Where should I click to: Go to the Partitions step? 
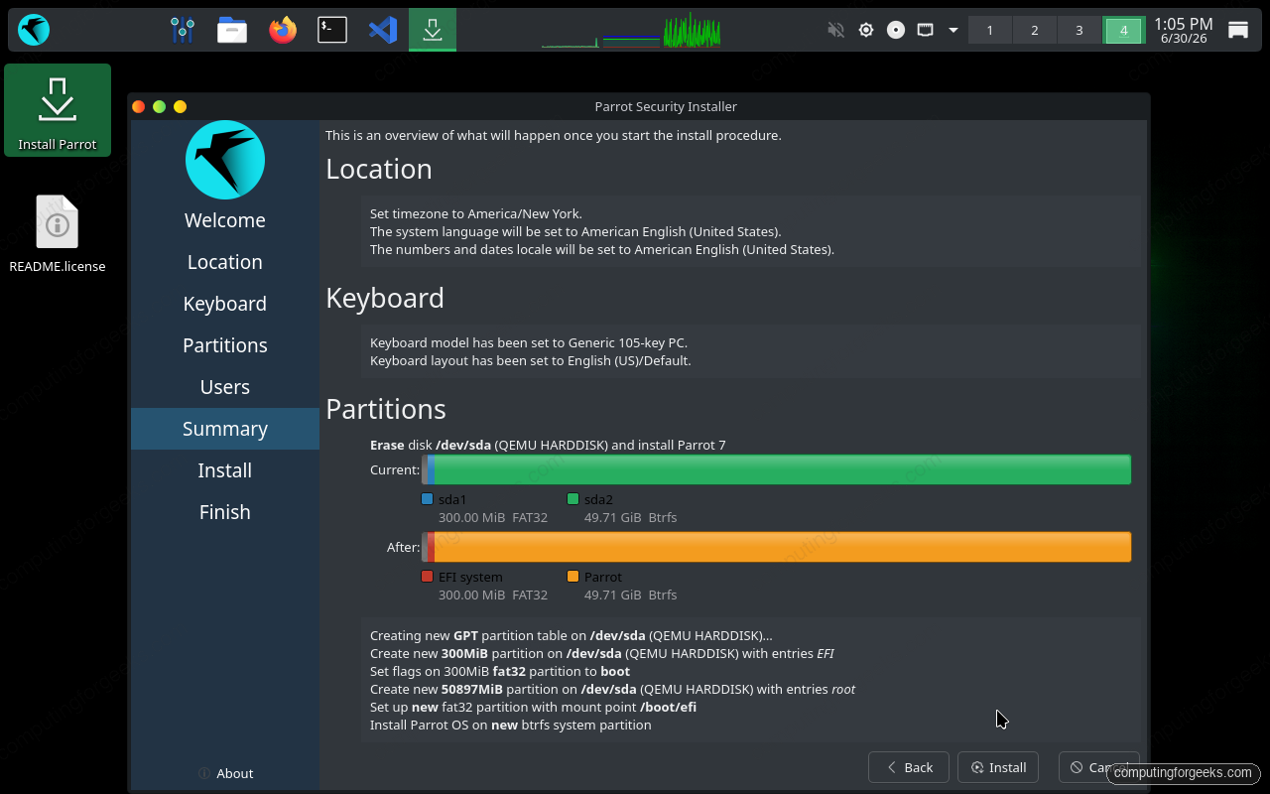click(x=225, y=345)
